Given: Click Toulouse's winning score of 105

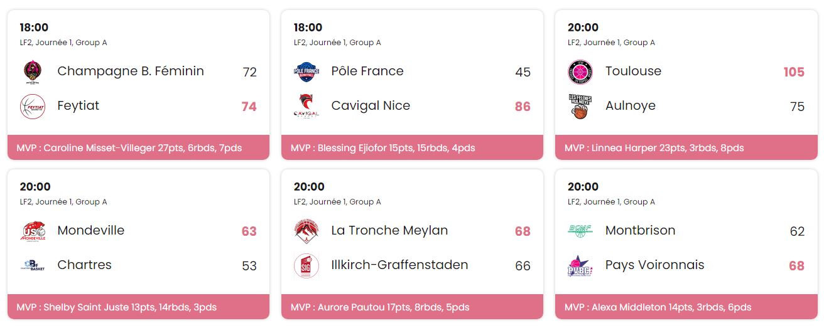Looking at the screenshot, I should pyautogui.click(x=794, y=72).
